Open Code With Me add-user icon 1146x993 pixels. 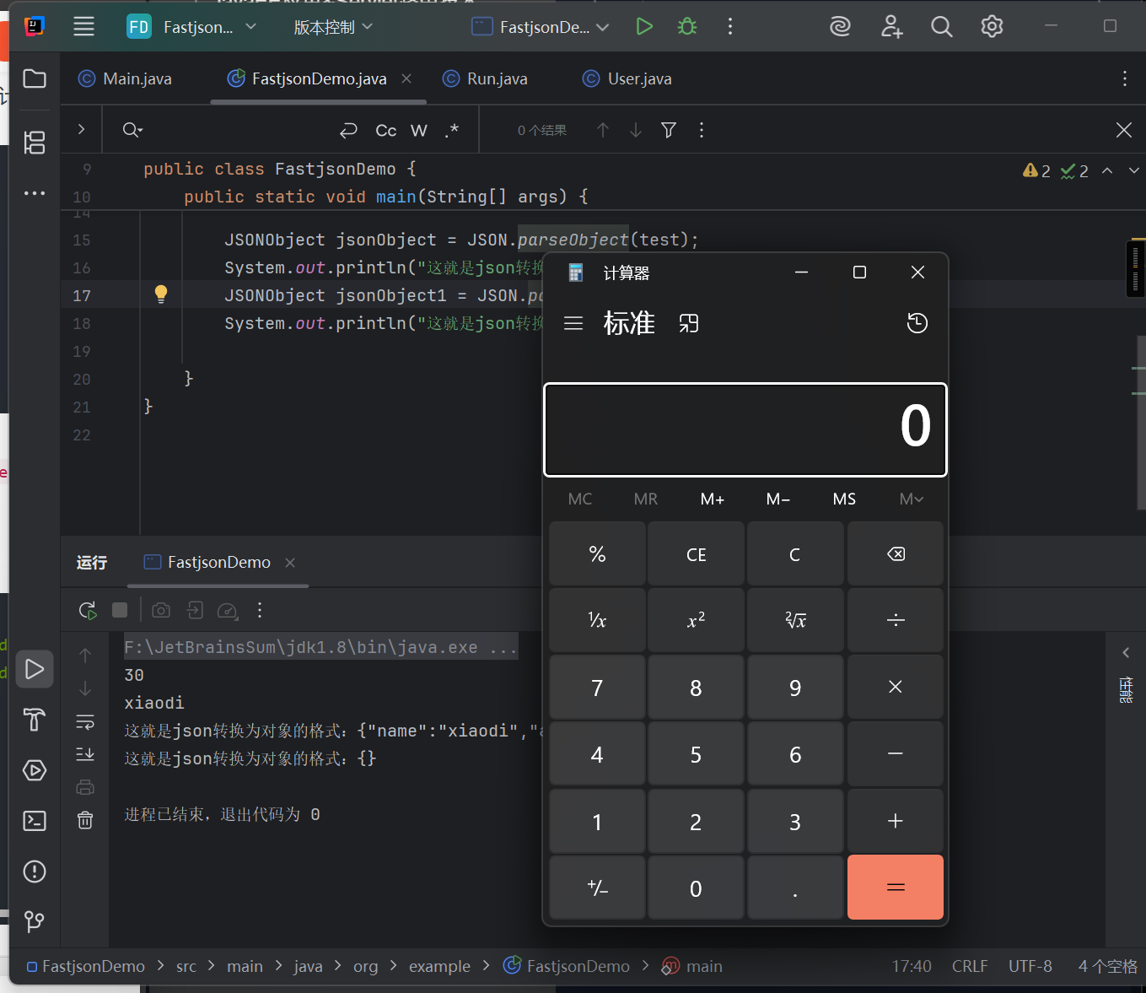pos(891,27)
